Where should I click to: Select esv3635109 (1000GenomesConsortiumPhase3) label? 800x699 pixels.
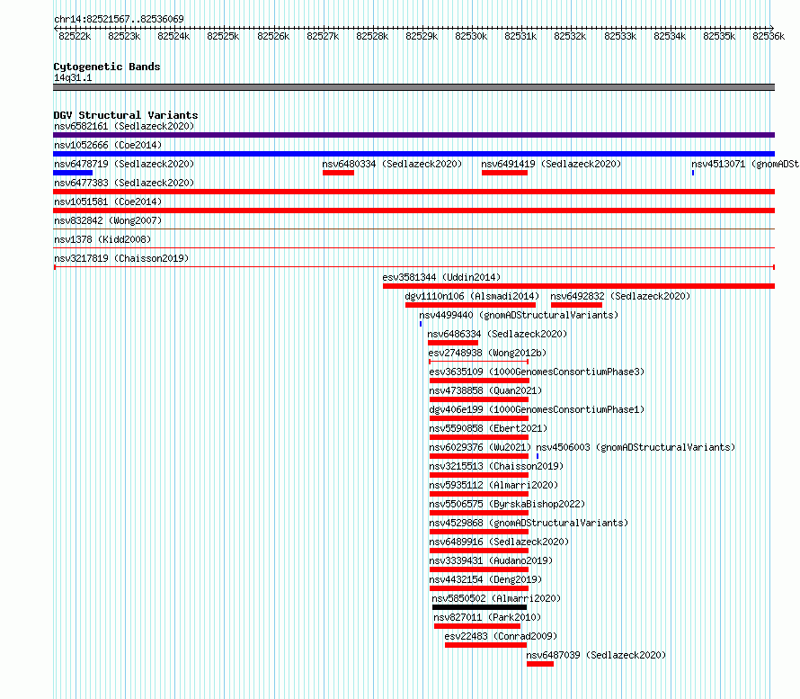click(537, 372)
